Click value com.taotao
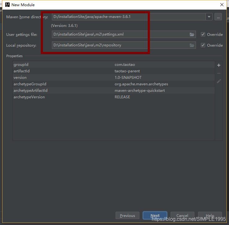229x225 pixels. point(125,65)
